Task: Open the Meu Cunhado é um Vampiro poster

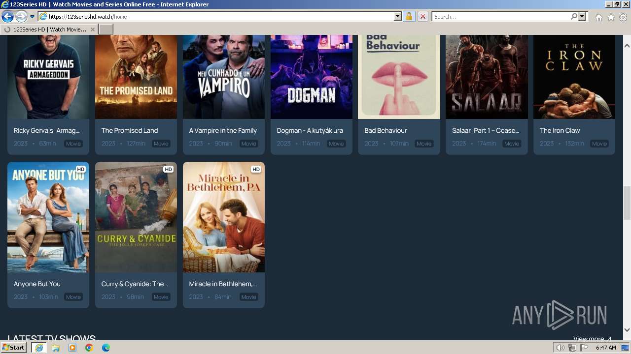Action: pyautogui.click(x=224, y=77)
